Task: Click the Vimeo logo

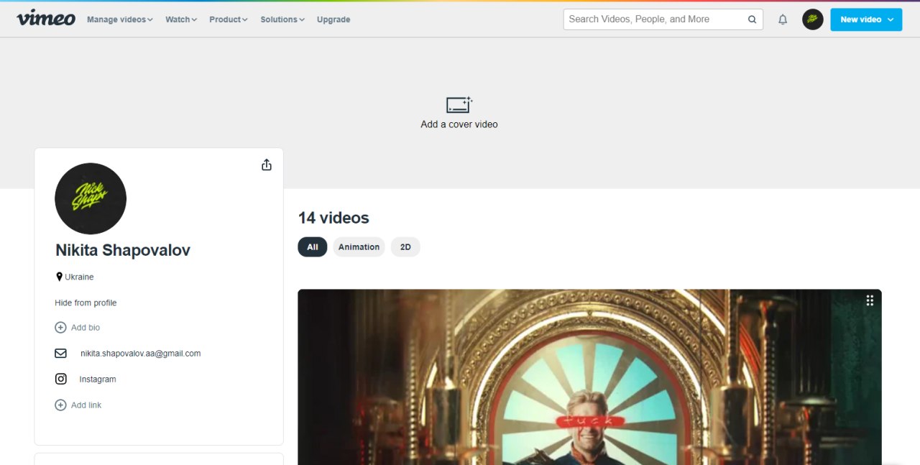Action: [x=46, y=19]
